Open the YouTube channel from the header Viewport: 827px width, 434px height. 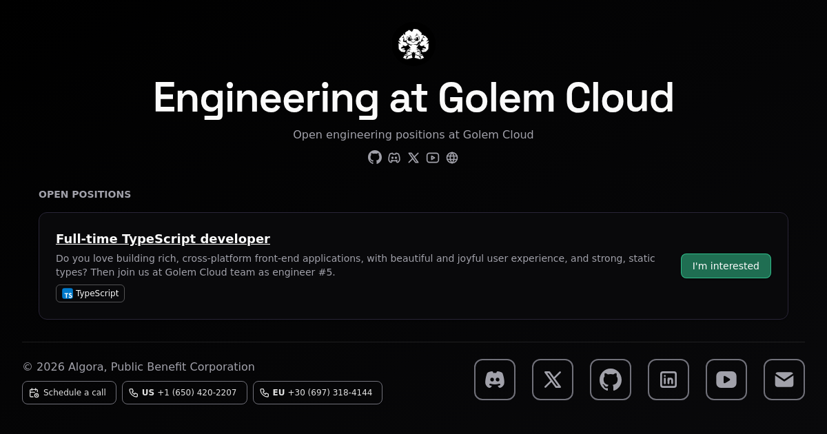pos(433,158)
